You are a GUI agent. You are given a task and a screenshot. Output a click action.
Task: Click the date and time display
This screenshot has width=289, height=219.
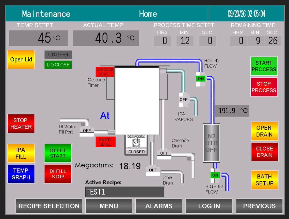pyautogui.click(x=246, y=14)
